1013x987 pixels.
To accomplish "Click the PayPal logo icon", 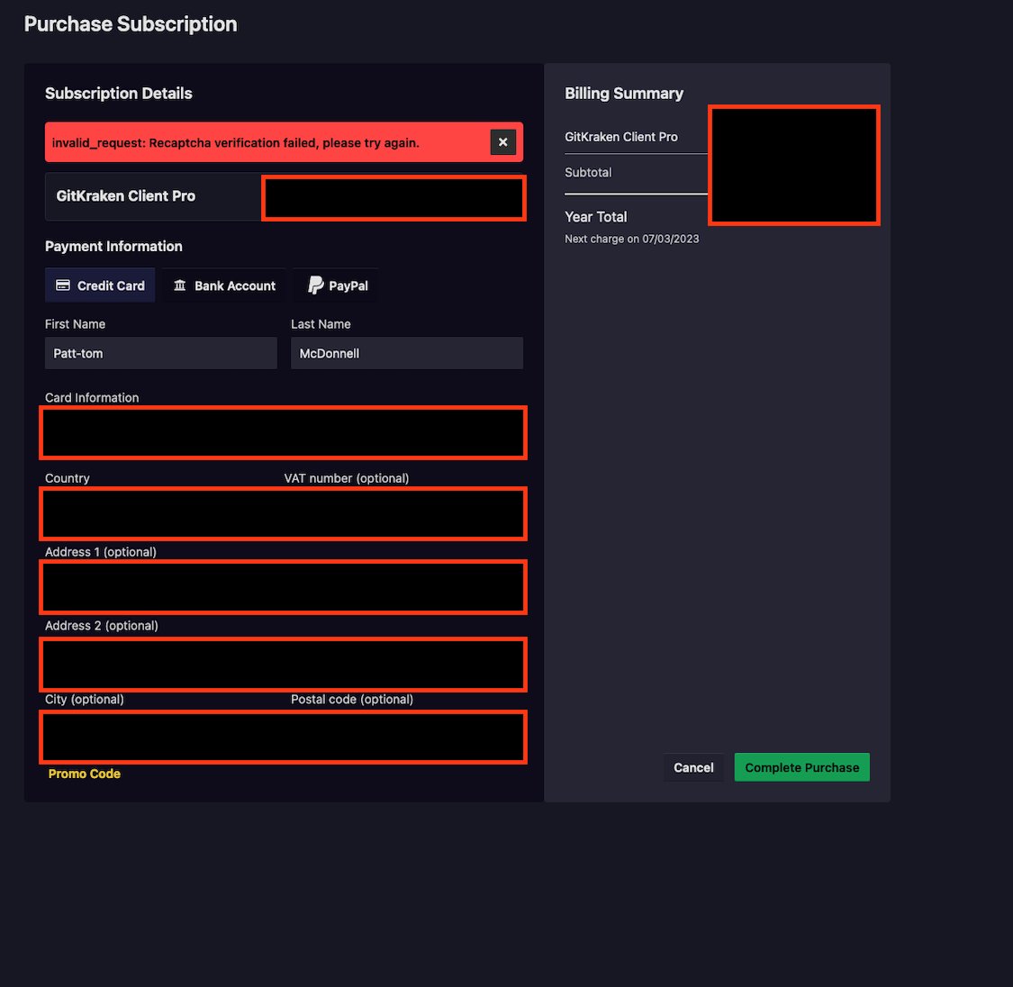I will click(x=315, y=285).
